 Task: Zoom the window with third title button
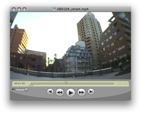(24, 9)
